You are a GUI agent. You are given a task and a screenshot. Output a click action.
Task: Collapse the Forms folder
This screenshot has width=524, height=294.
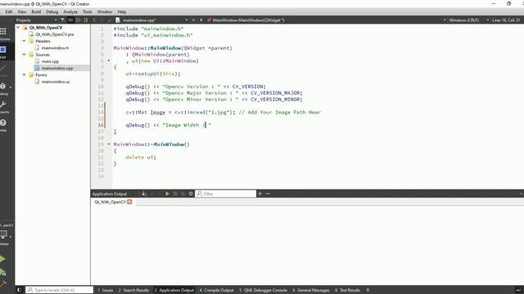[24, 74]
